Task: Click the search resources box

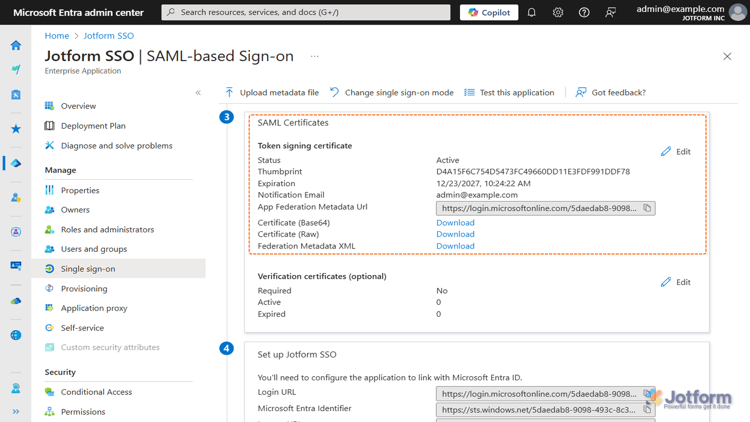Action: tap(306, 13)
